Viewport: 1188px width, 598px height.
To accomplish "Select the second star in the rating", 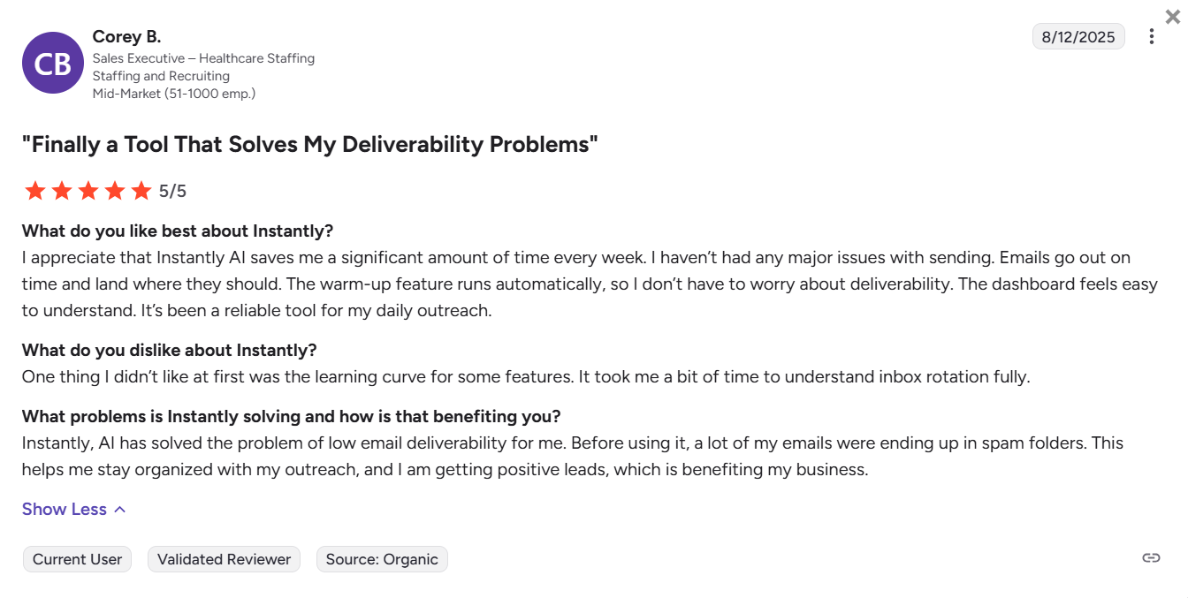I will click(x=62, y=190).
